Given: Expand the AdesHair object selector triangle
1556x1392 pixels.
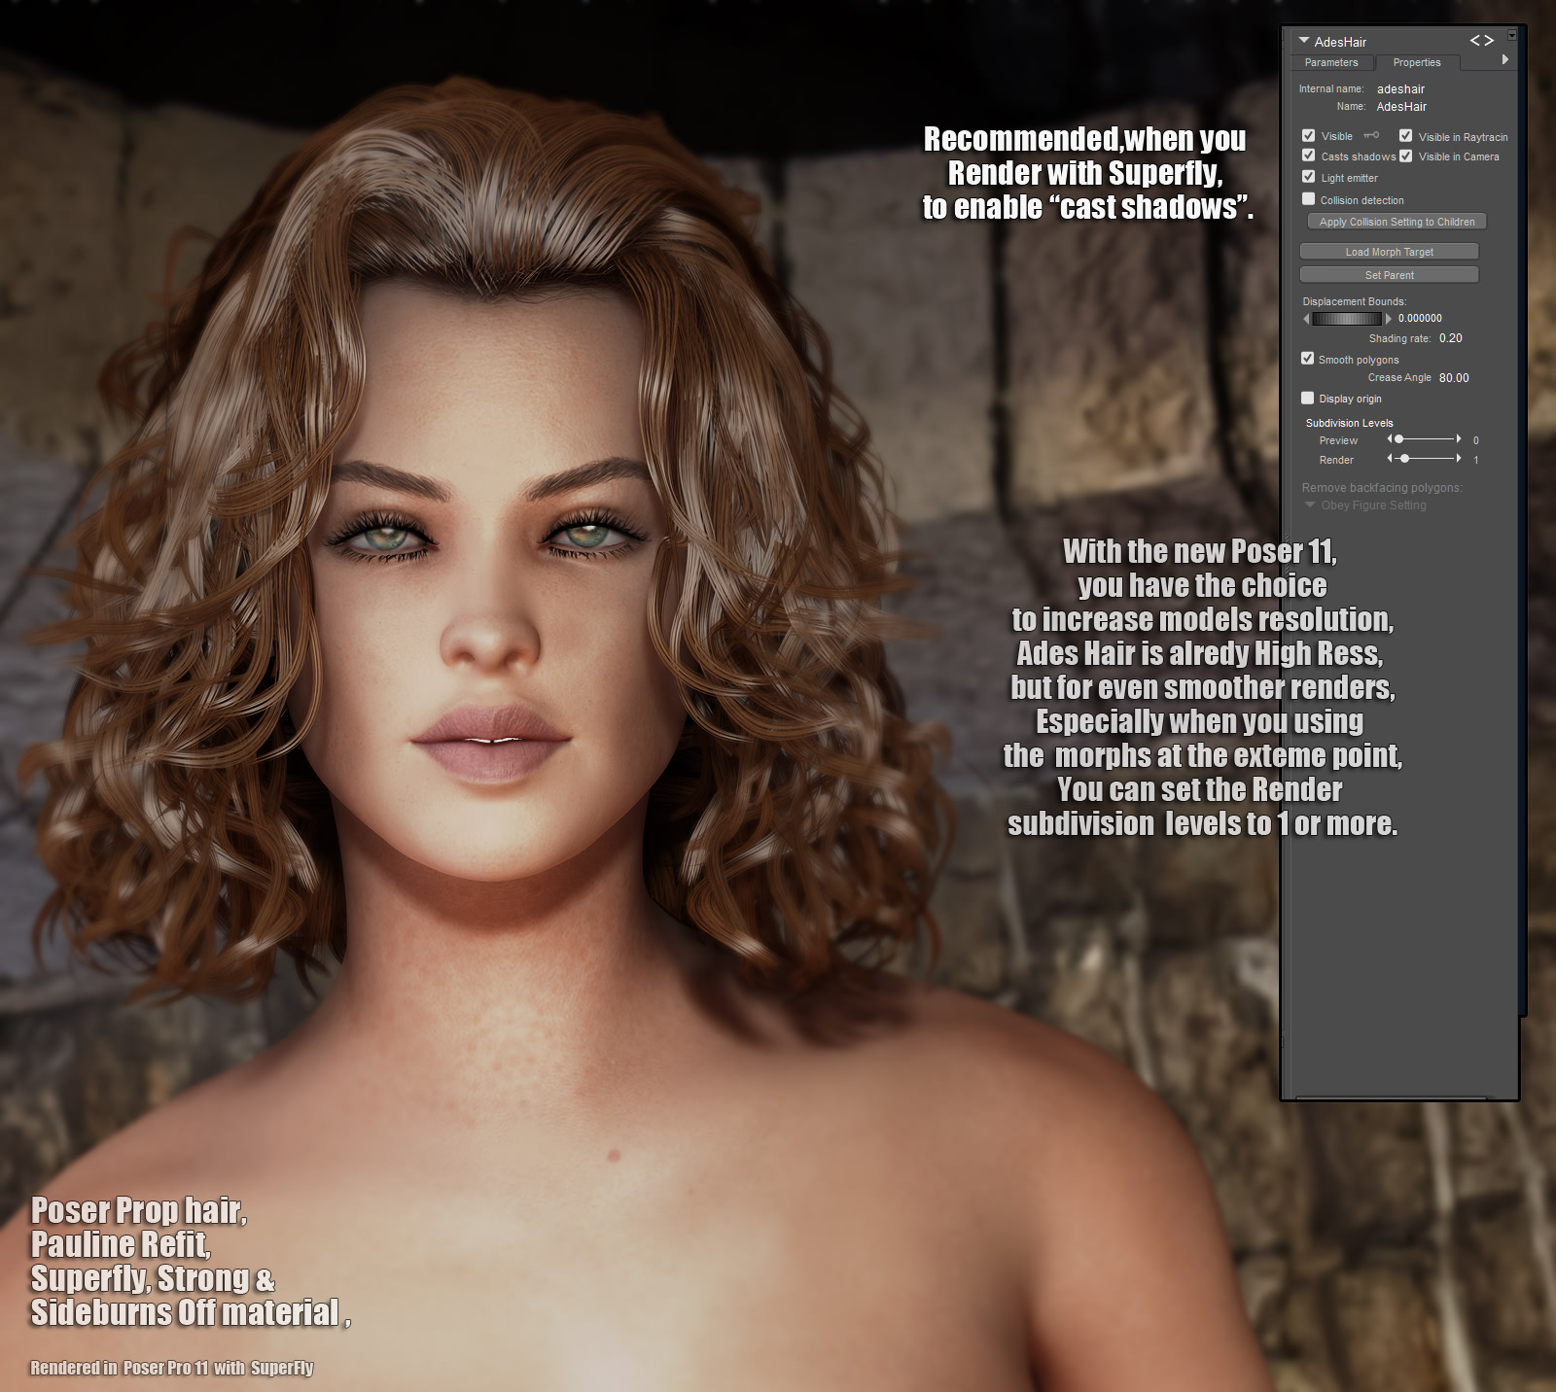Looking at the screenshot, I should click(x=1304, y=41).
